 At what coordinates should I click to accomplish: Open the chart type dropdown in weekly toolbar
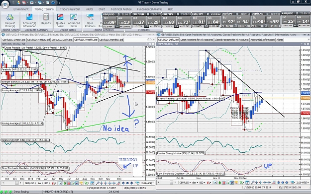pyautogui.click(x=54, y=183)
